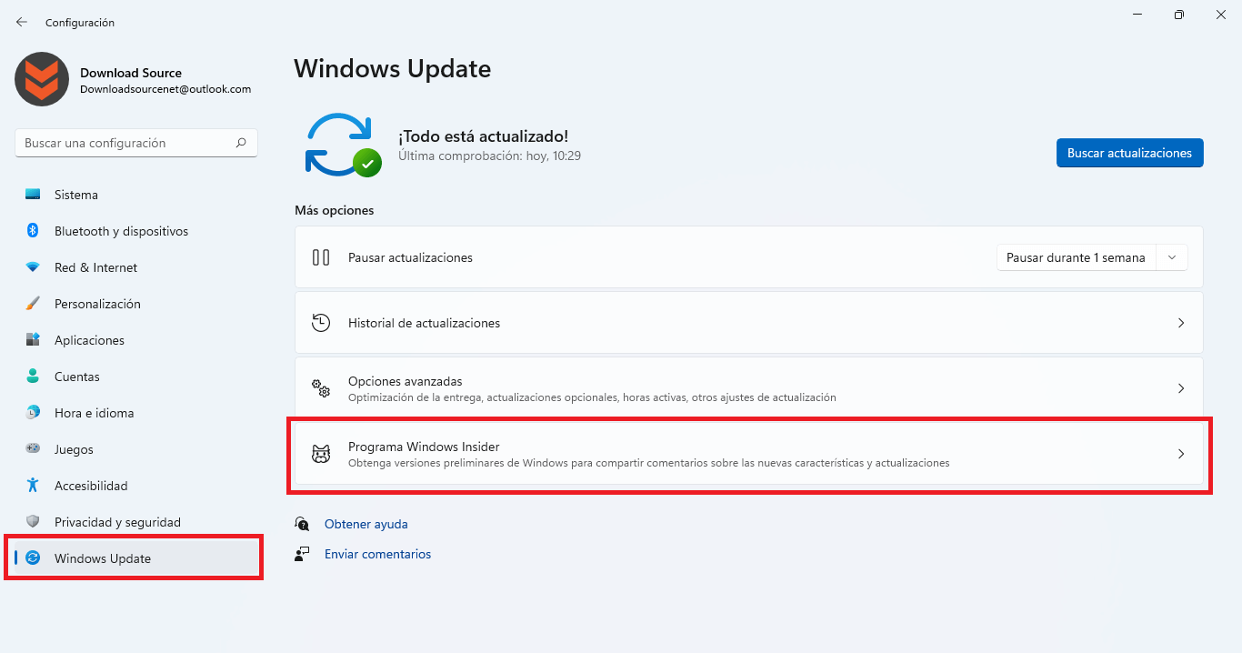This screenshot has height=653, width=1242.
Task: Click the Downloadsourcenet@outlook.com email text
Action: (165, 89)
